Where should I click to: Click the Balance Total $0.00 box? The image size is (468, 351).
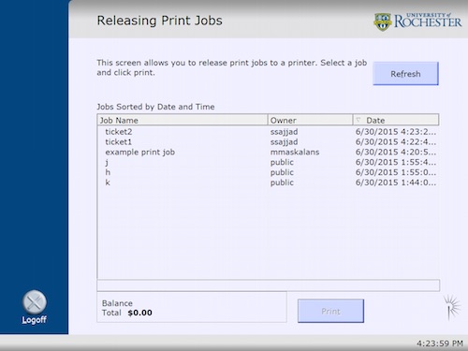(x=192, y=307)
